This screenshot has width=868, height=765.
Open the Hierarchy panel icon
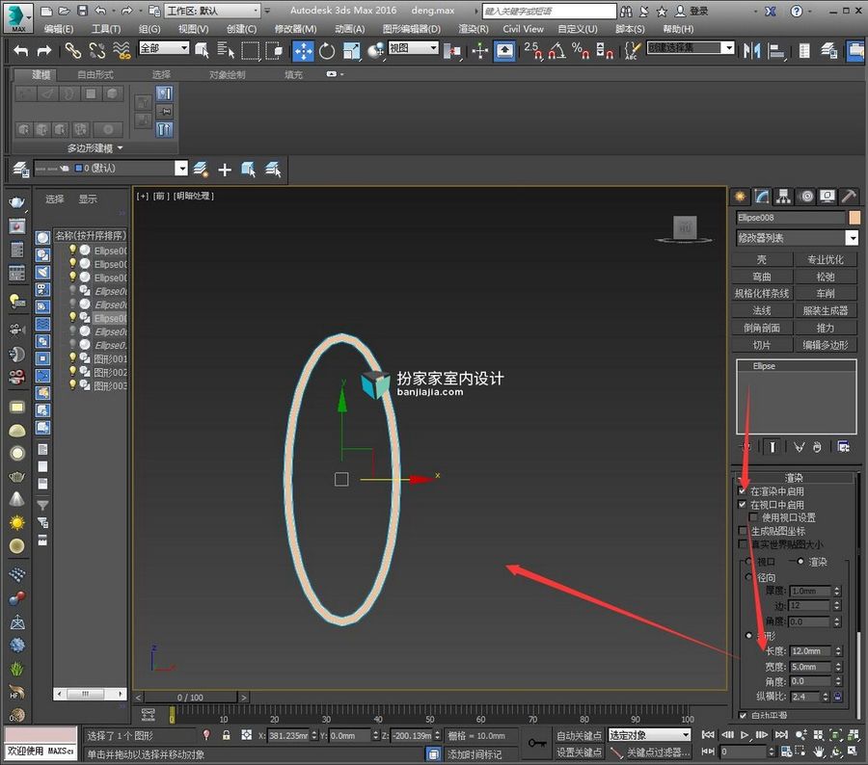[x=783, y=197]
